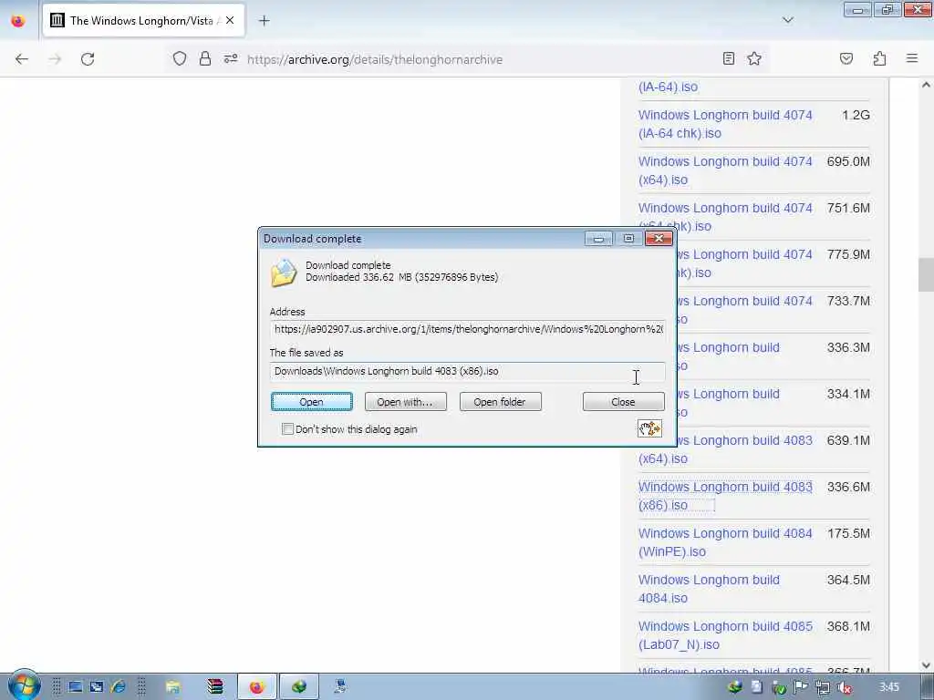Screen dimensions: 934x700
Task: Click the Open button in download dialog
Action: click(312, 402)
